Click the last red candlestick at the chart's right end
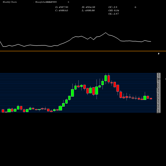Viewport: 166px width, 166px height. point(151,99)
